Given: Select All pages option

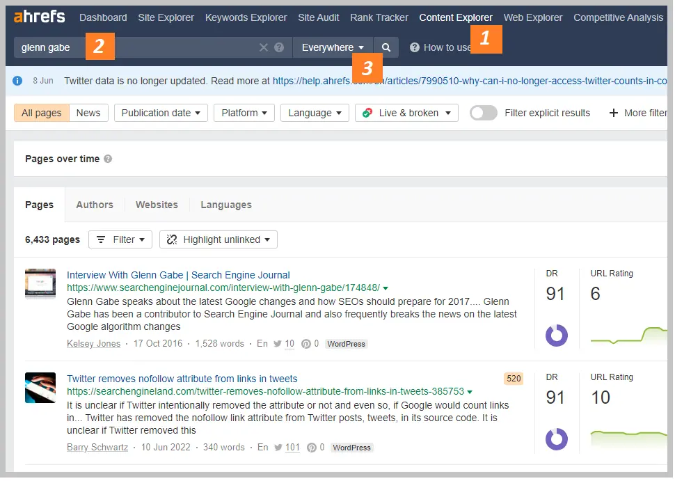Looking at the screenshot, I should pos(41,113).
